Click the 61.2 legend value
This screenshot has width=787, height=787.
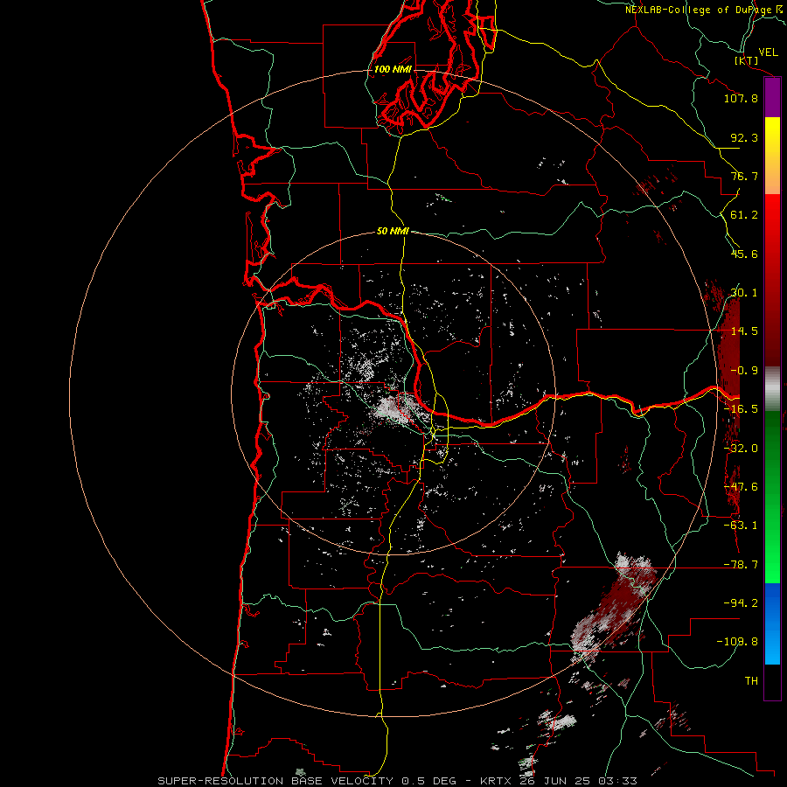(744, 215)
